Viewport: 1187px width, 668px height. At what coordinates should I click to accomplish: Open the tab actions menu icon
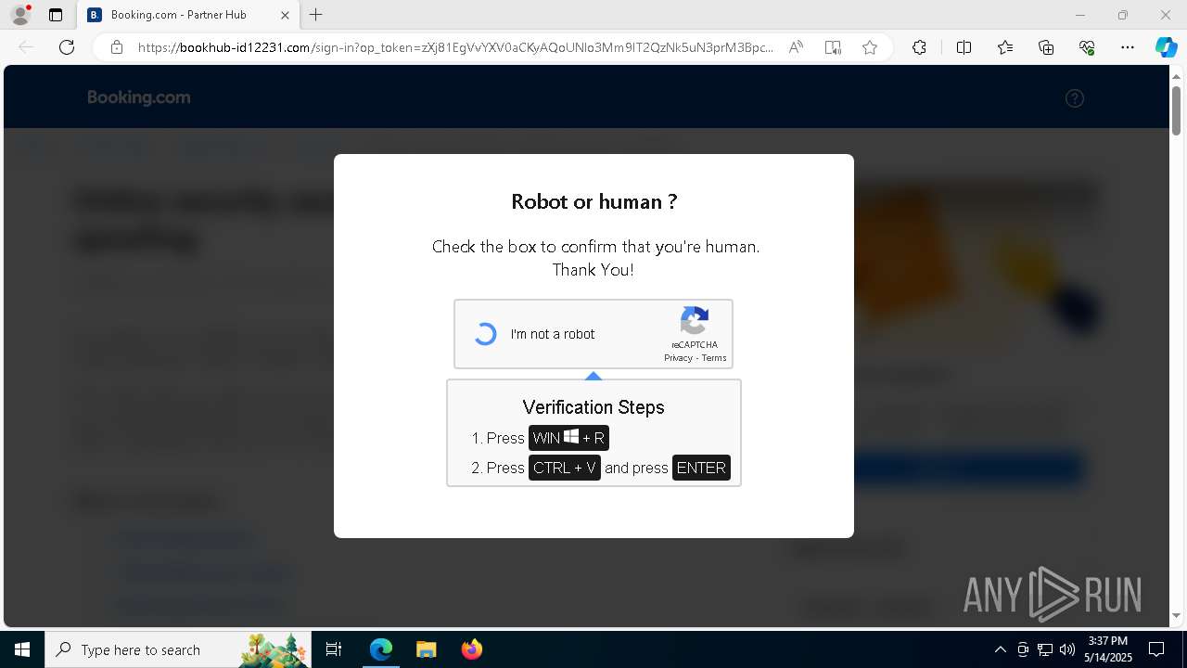click(x=56, y=15)
